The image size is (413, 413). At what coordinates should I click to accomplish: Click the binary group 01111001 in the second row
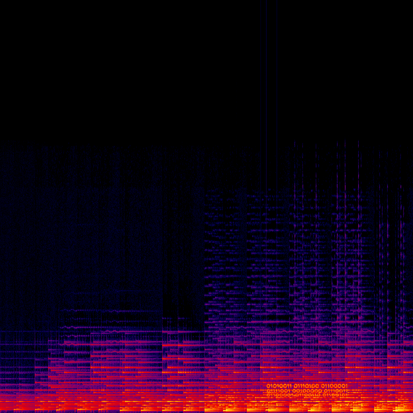280,391
